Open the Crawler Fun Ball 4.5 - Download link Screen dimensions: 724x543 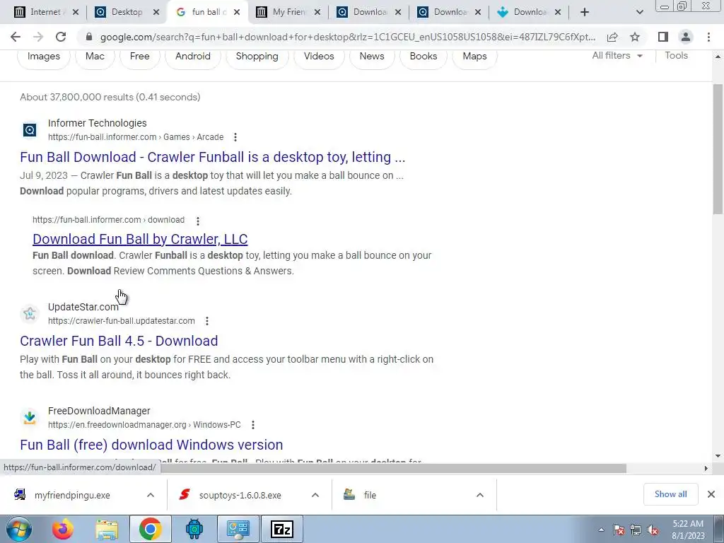pos(119,341)
